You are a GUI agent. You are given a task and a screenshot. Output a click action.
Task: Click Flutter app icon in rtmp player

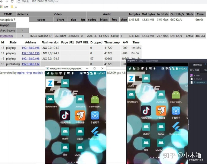[95, 131]
